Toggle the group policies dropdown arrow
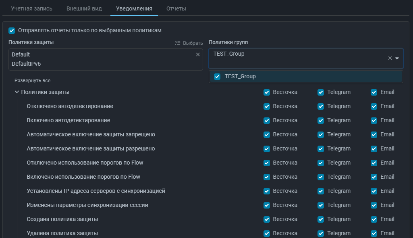The width and height of the screenshot is (413, 238). click(397, 58)
